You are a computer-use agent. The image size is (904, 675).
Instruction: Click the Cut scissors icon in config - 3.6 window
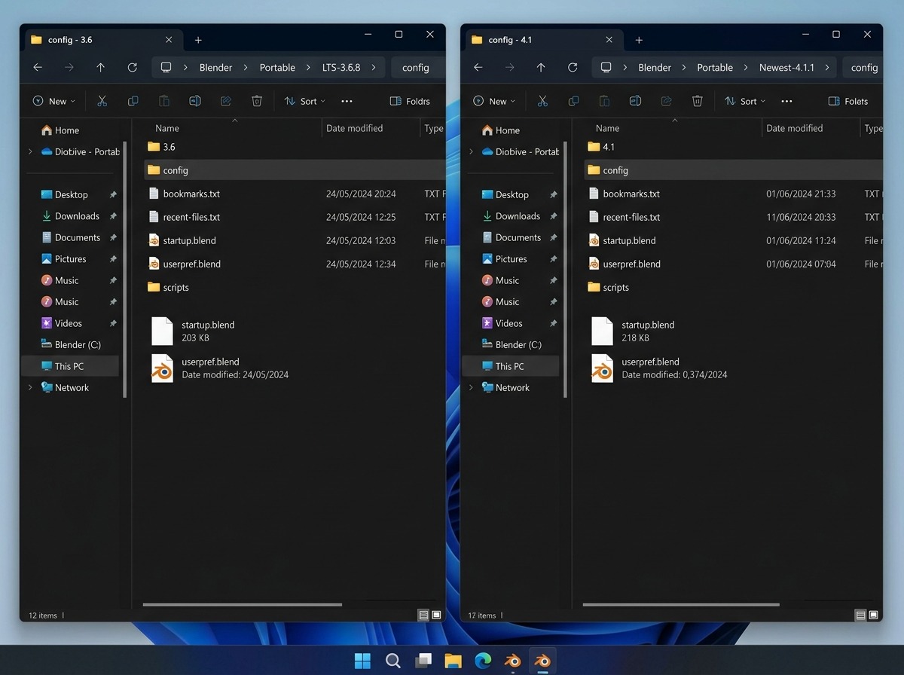[x=102, y=101]
